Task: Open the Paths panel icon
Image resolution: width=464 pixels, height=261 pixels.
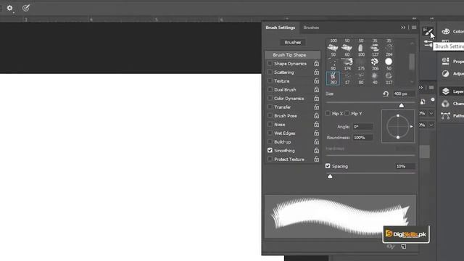Action: click(x=446, y=116)
